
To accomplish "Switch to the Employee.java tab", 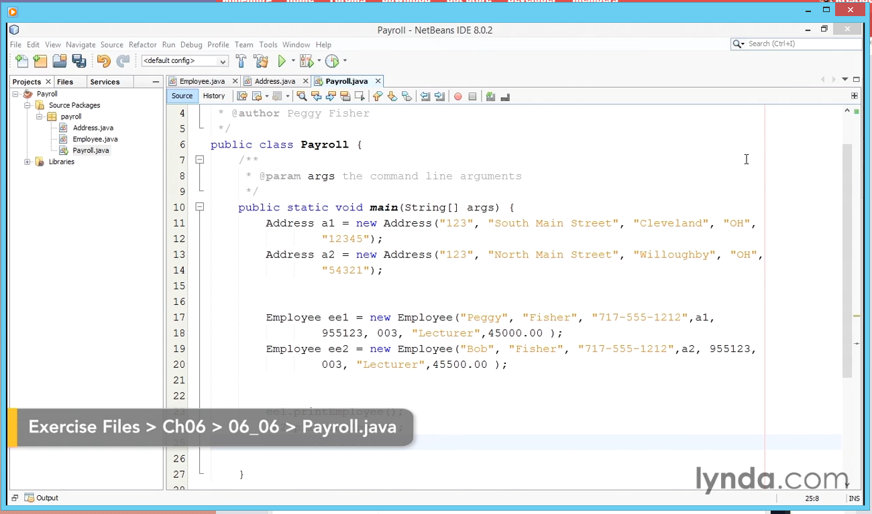I will [x=202, y=81].
